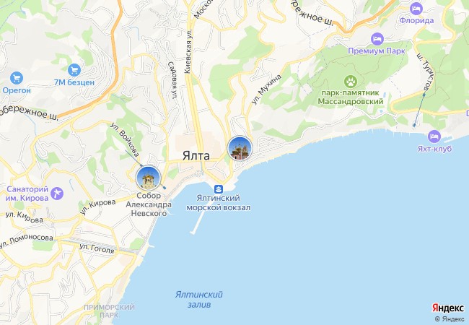Open the church photo marker near ул. Мухина
The width and height of the screenshot is (469, 325).
pos(240,148)
